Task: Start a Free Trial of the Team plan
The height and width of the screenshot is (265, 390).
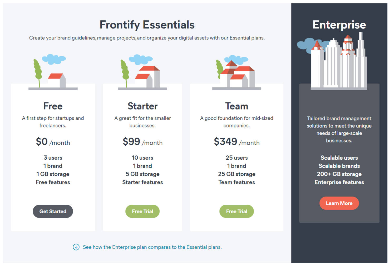Action: (236, 211)
